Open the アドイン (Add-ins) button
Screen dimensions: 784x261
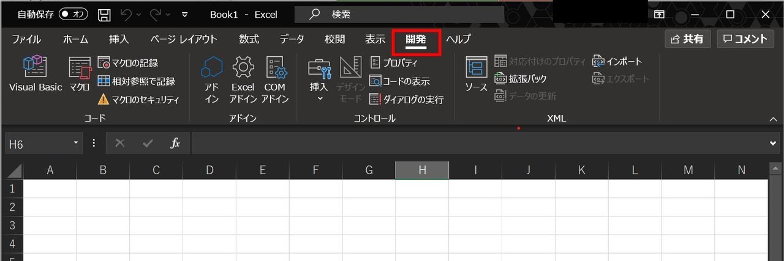(212, 79)
